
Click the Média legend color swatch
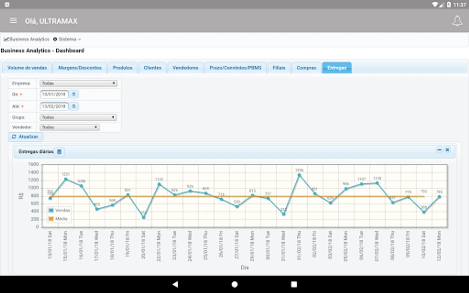point(51,219)
